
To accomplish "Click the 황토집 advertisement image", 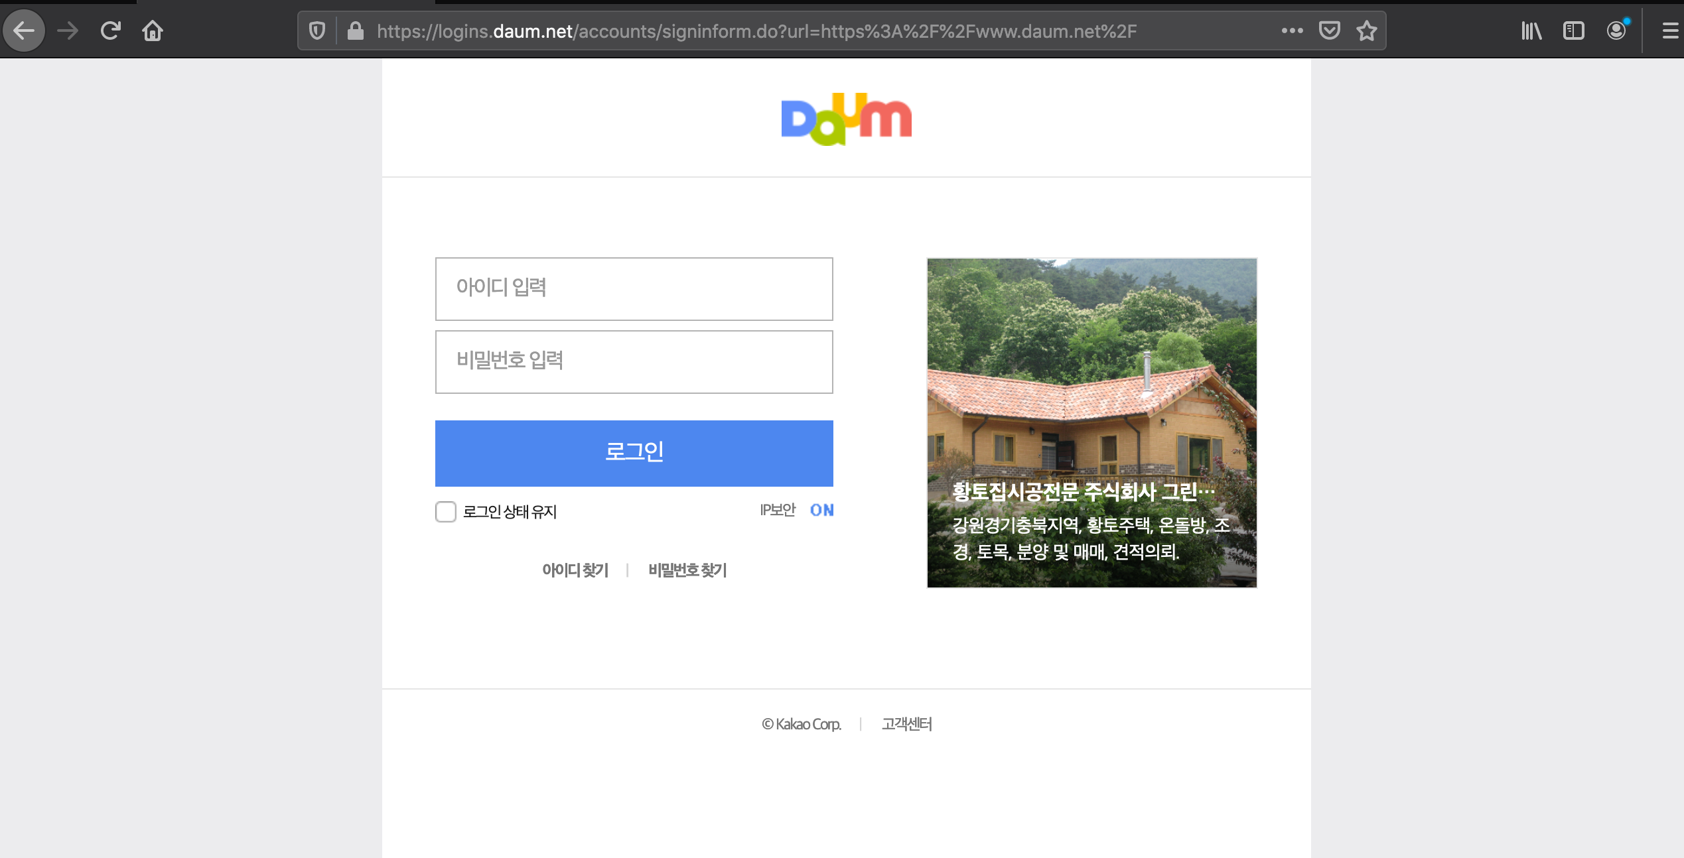I will pos(1091,423).
